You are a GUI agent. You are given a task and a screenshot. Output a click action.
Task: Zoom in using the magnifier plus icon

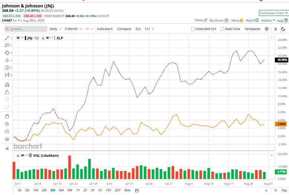point(7,124)
